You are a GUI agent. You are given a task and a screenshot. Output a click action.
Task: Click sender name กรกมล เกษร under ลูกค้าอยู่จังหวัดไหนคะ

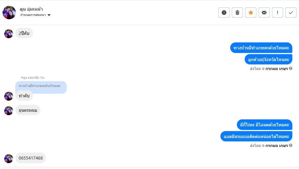click(276, 68)
